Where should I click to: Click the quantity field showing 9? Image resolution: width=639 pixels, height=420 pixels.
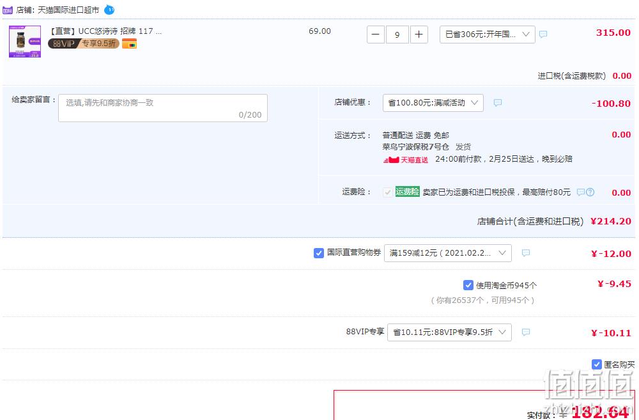pos(397,35)
